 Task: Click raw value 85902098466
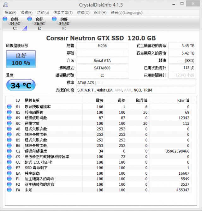[x=177, y=151]
